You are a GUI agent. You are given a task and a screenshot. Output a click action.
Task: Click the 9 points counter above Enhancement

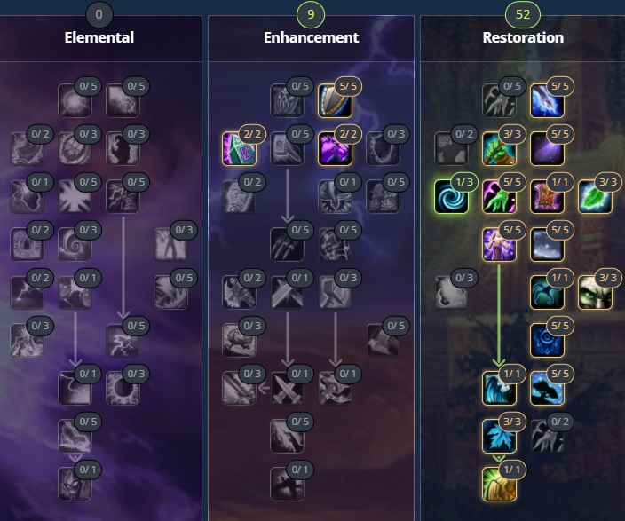(311, 14)
